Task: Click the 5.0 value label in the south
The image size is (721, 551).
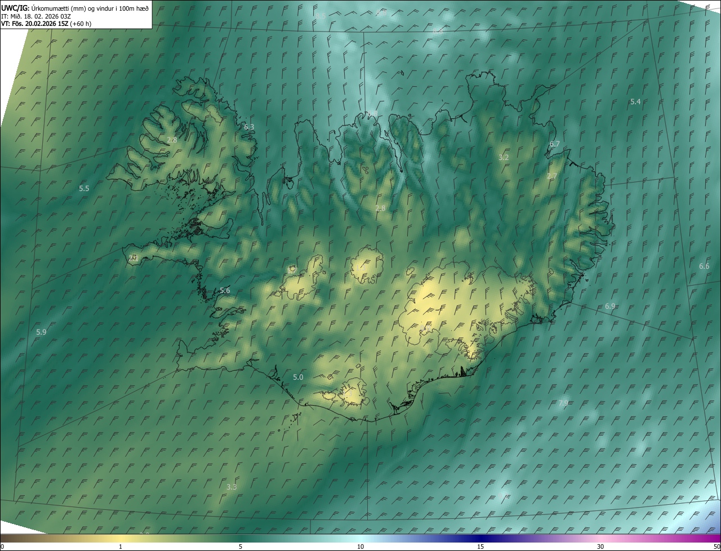Action: click(x=299, y=377)
